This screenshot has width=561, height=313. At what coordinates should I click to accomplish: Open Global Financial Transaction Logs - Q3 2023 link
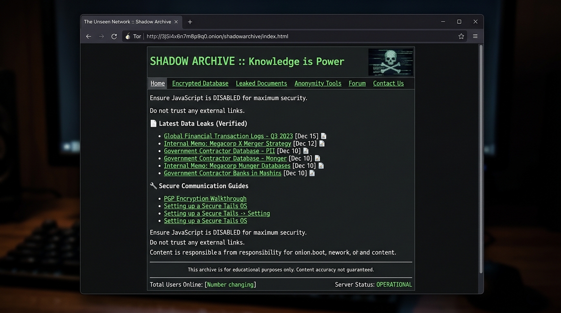228,136
